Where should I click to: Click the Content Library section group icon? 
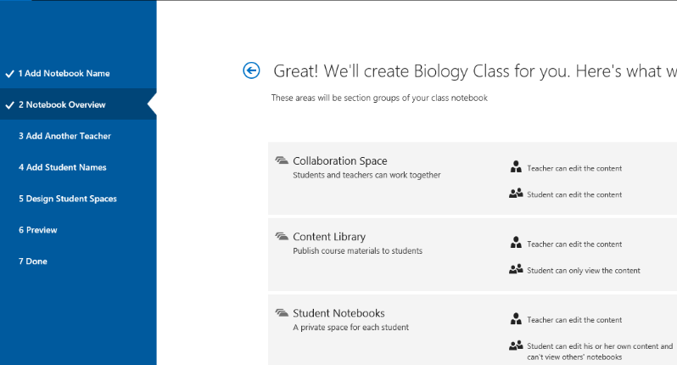(282, 236)
